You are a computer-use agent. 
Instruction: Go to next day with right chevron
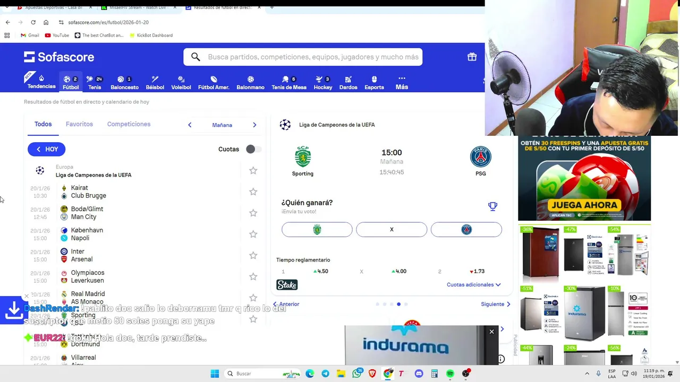pyautogui.click(x=254, y=125)
